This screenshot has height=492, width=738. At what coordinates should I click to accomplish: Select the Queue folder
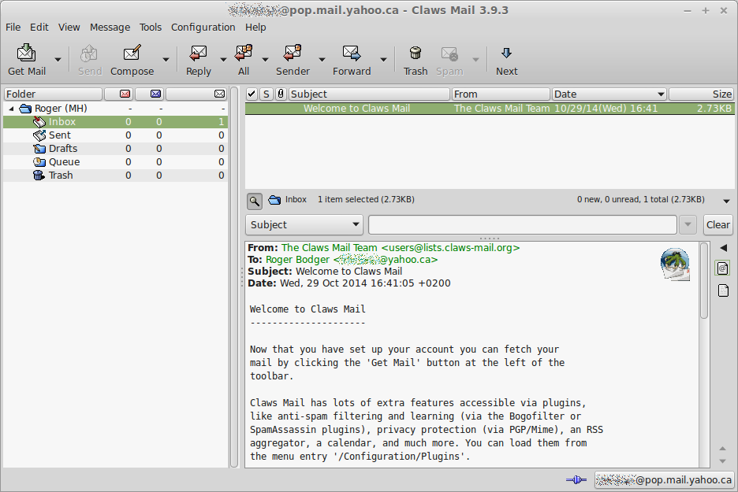(x=115, y=162)
